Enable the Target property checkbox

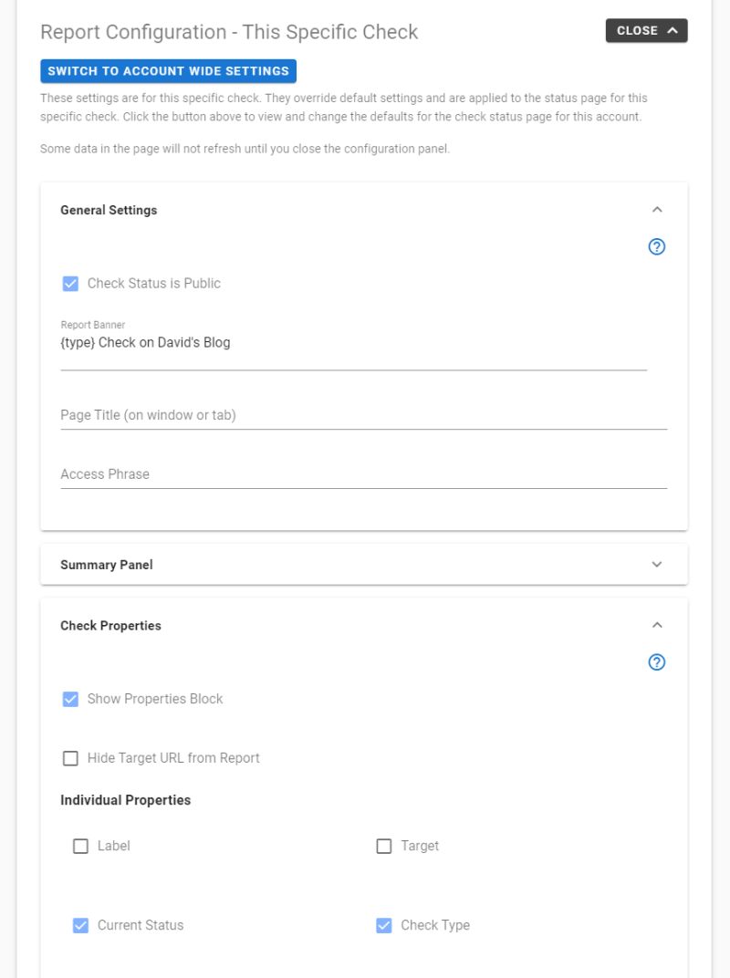383,846
